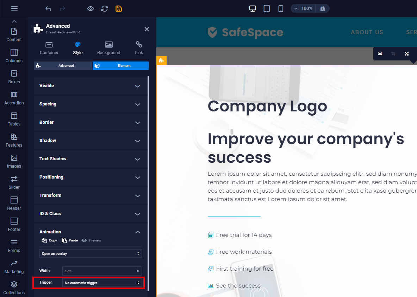Open Slider elements in sidebar
This screenshot has width=417, height=297.
14,182
